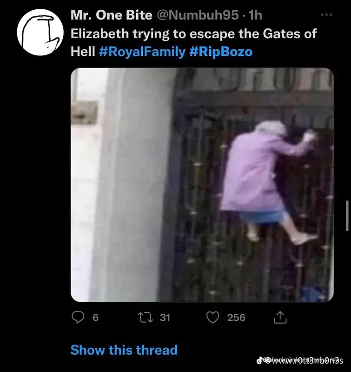Open the reply comment icon
Viewport: 351px width, 372px height.
point(78,317)
